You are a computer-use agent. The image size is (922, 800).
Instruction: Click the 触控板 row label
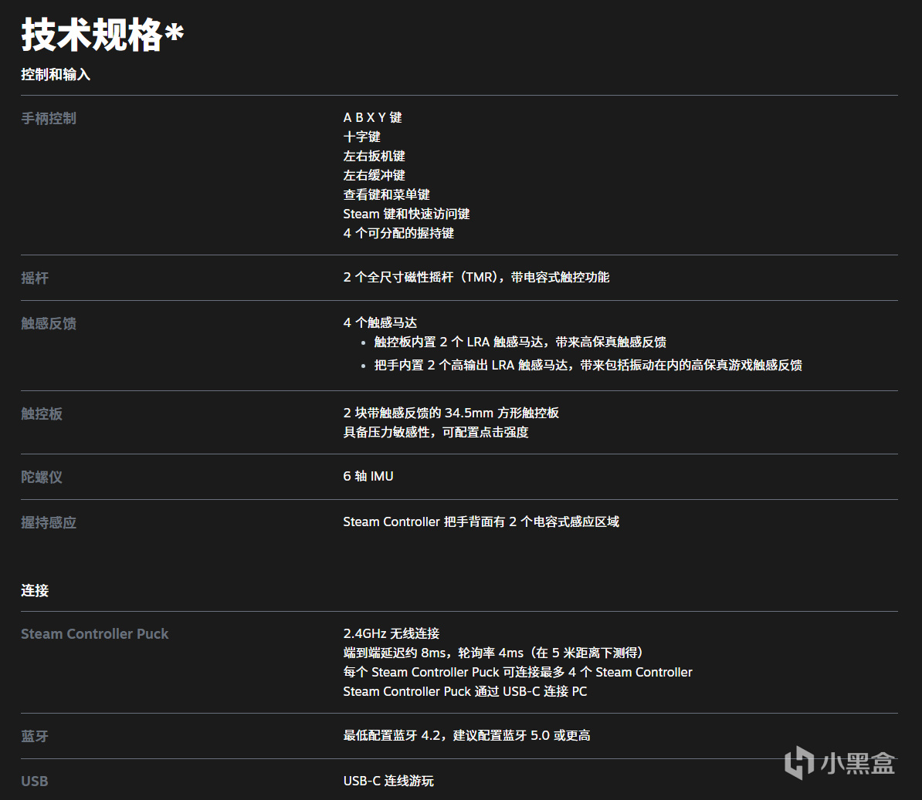coord(41,414)
